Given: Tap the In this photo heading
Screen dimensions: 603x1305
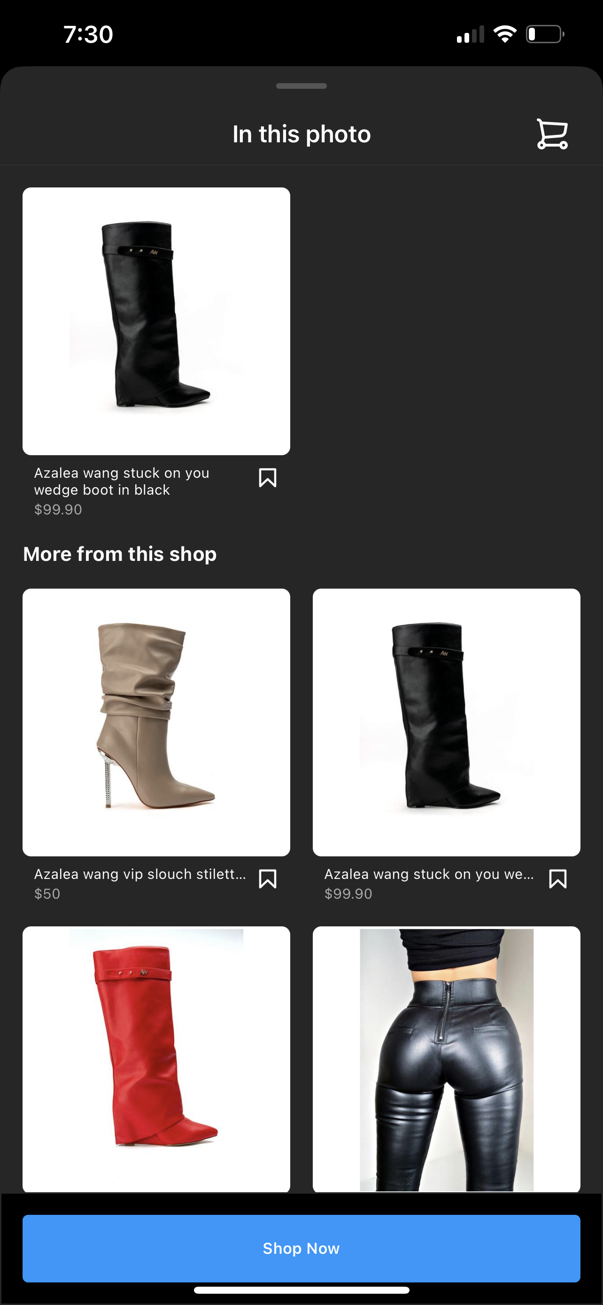Looking at the screenshot, I should [x=301, y=134].
